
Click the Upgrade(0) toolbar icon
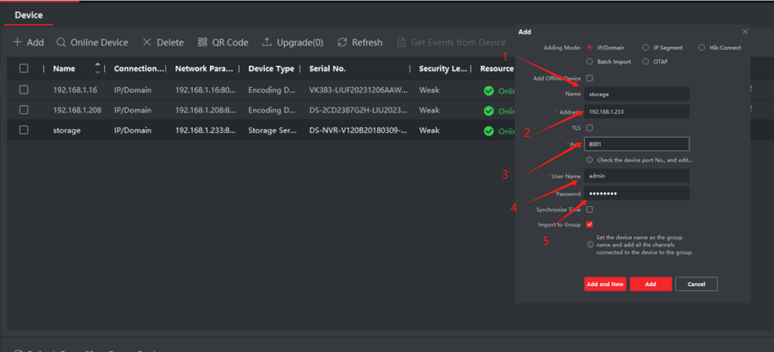pyautogui.click(x=267, y=43)
